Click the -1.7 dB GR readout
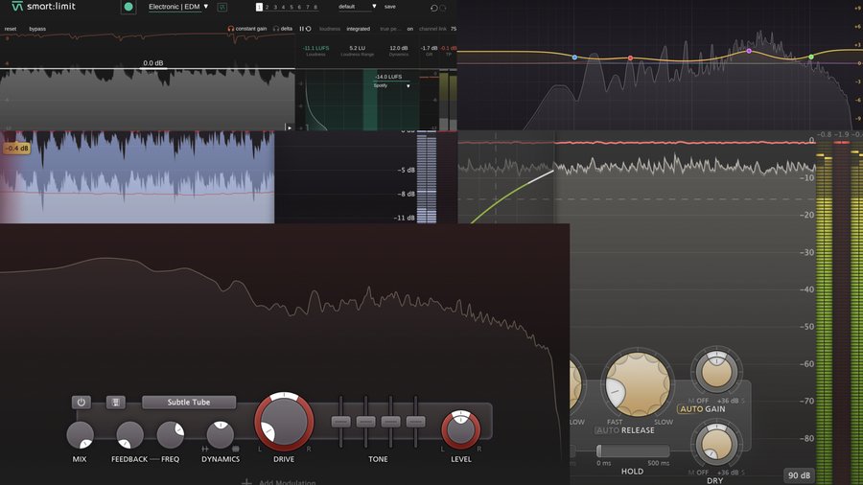 [x=429, y=48]
